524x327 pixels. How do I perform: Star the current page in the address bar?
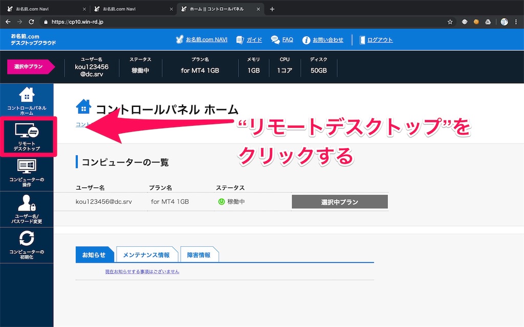click(450, 22)
